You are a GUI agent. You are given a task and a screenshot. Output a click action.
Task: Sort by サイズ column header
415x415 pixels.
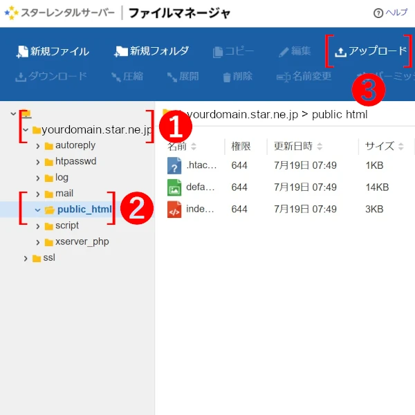coord(385,146)
